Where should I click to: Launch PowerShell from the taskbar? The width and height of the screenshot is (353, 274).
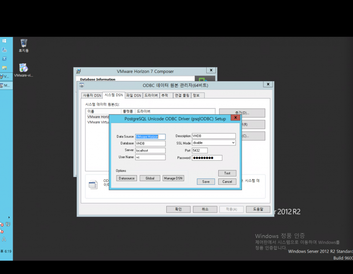[4, 59]
